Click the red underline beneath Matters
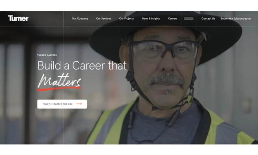Viewport: 258px width, 155px height. tap(59, 89)
